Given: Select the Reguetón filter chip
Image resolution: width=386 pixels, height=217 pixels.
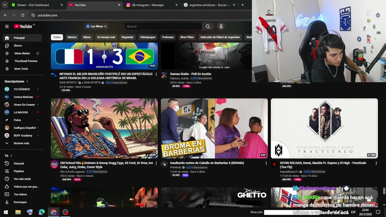Looking at the screenshot, I should coord(128,37).
